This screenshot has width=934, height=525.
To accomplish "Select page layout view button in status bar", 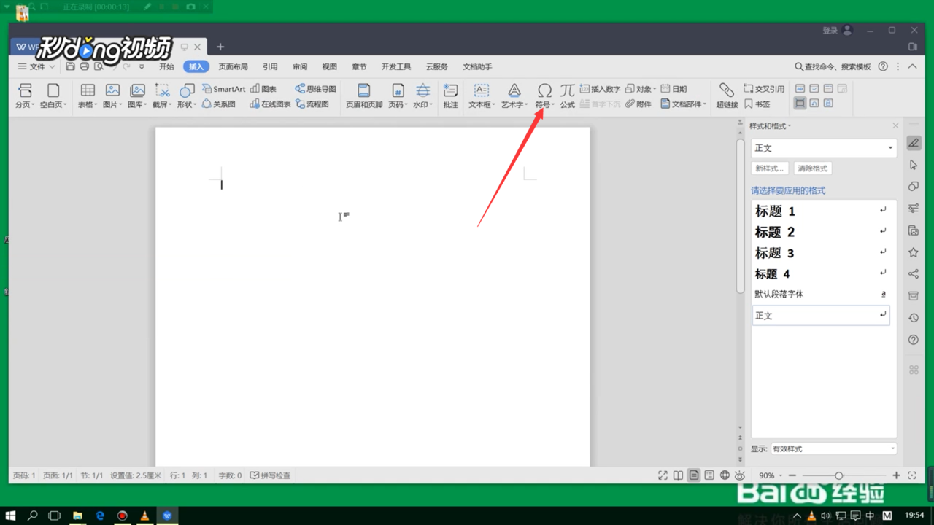I will coord(694,475).
